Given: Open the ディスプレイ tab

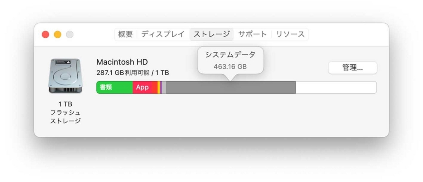Looking at the screenshot, I should (x=163, y=34).
